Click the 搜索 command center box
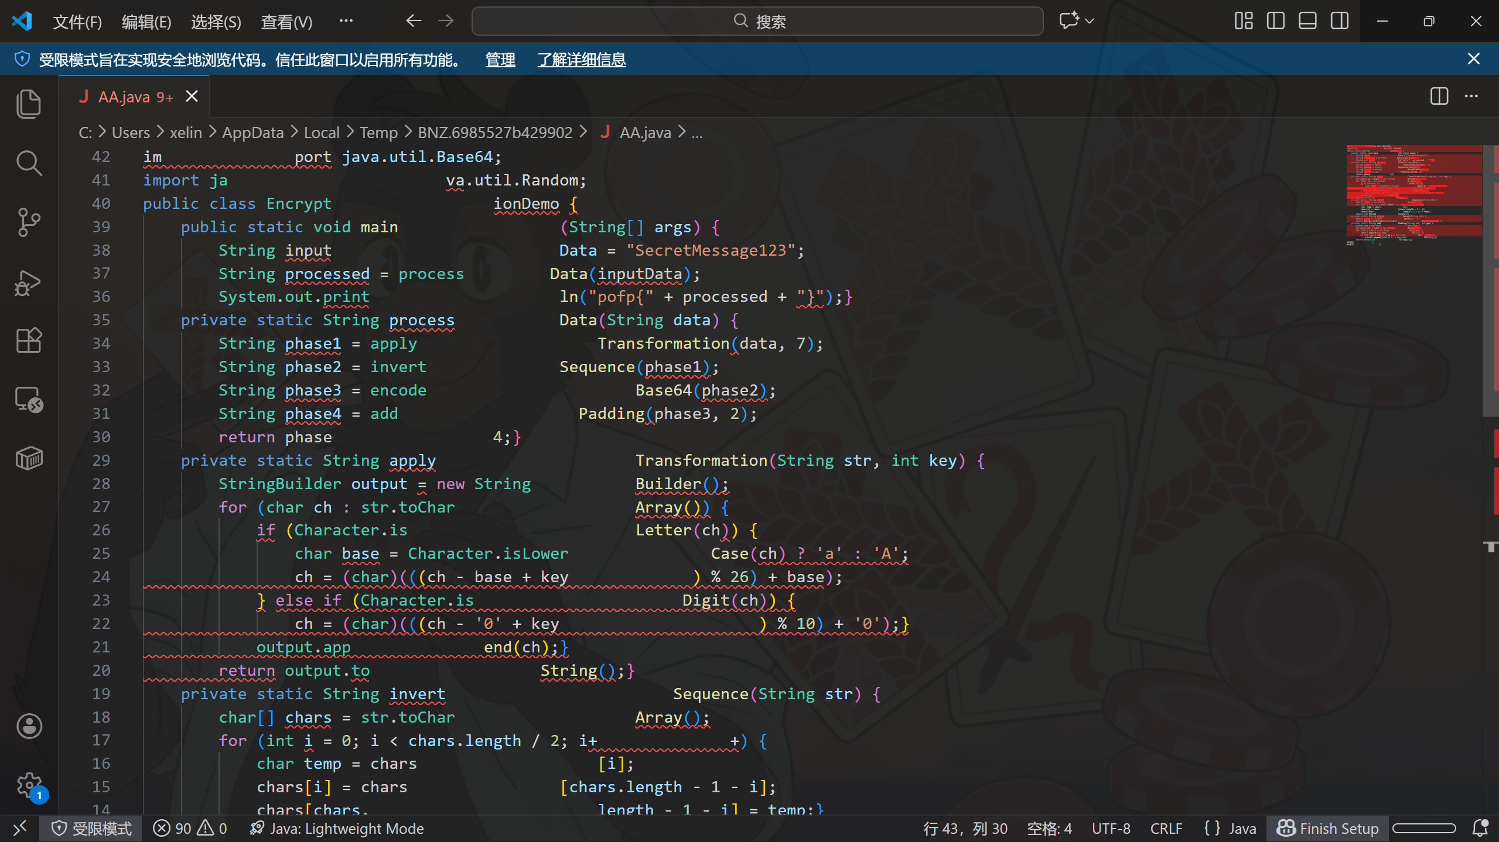The width and height of the screenshot is (1499, 842). click(x=757, y=21)
